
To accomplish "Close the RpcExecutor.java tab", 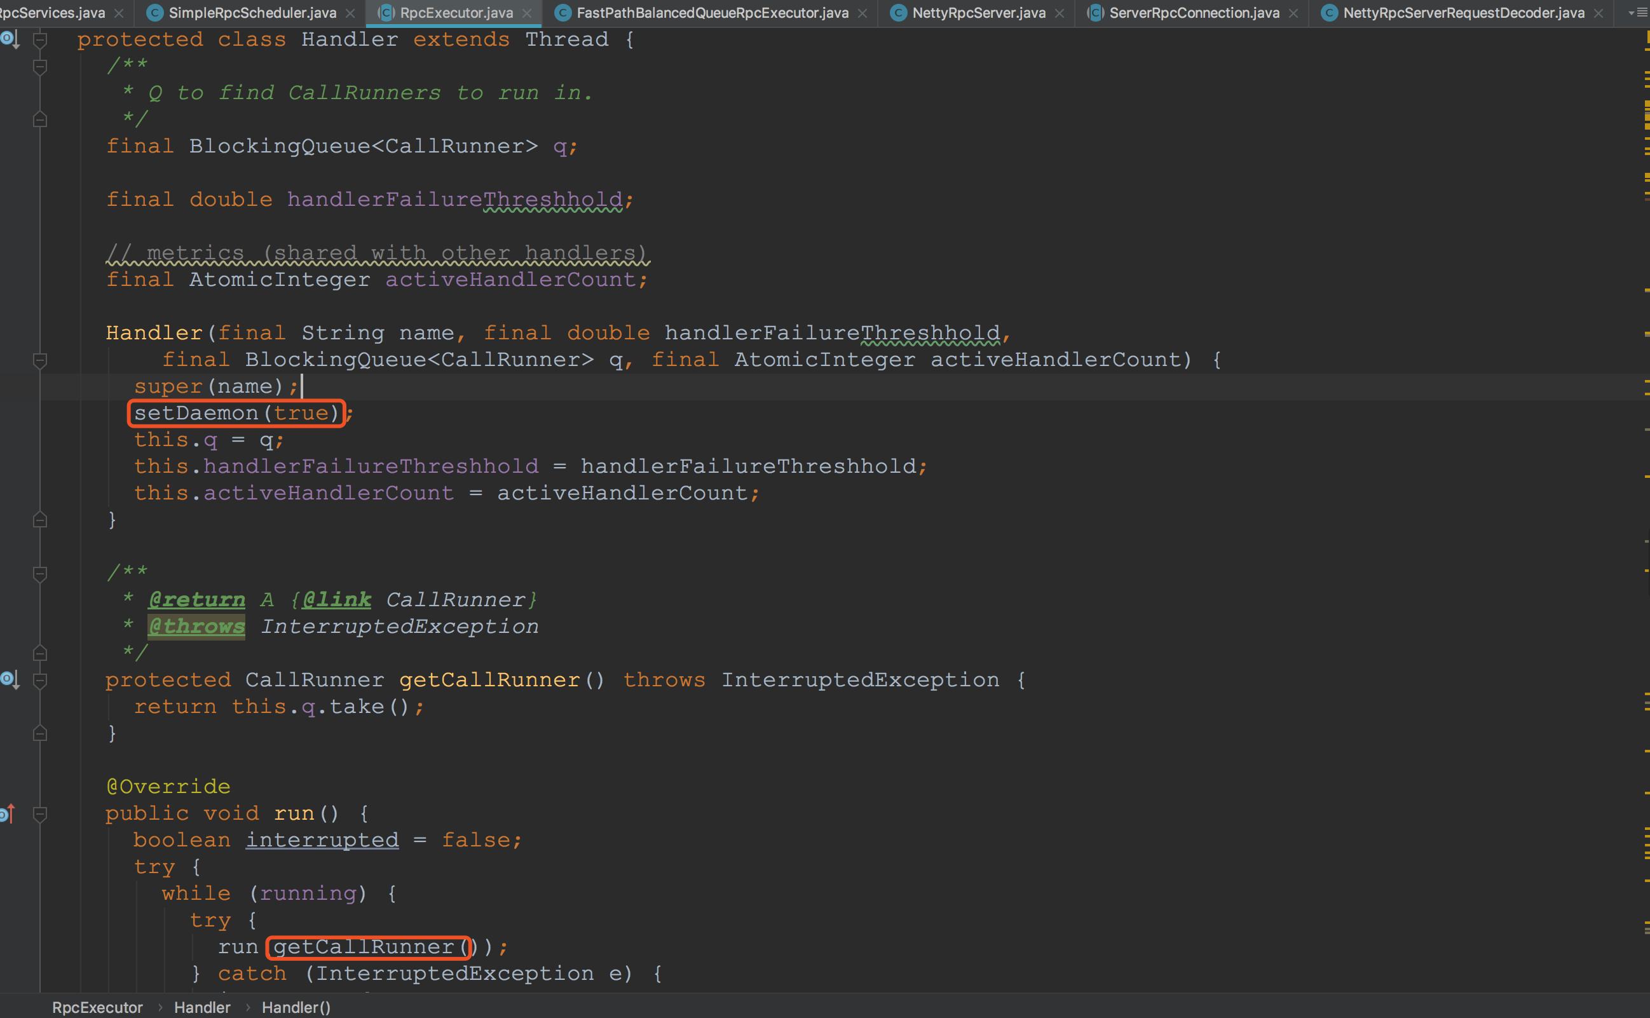I will 527,13.
